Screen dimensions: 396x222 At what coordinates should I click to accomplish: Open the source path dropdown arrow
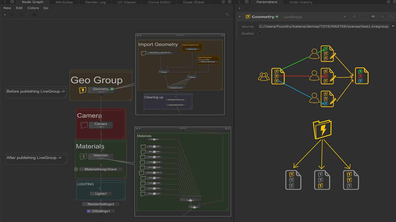point(393,26)
